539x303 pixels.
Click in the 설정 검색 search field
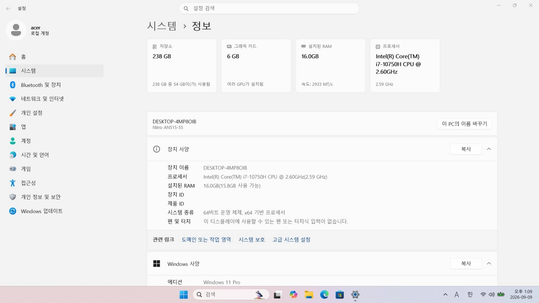[269, 8]
